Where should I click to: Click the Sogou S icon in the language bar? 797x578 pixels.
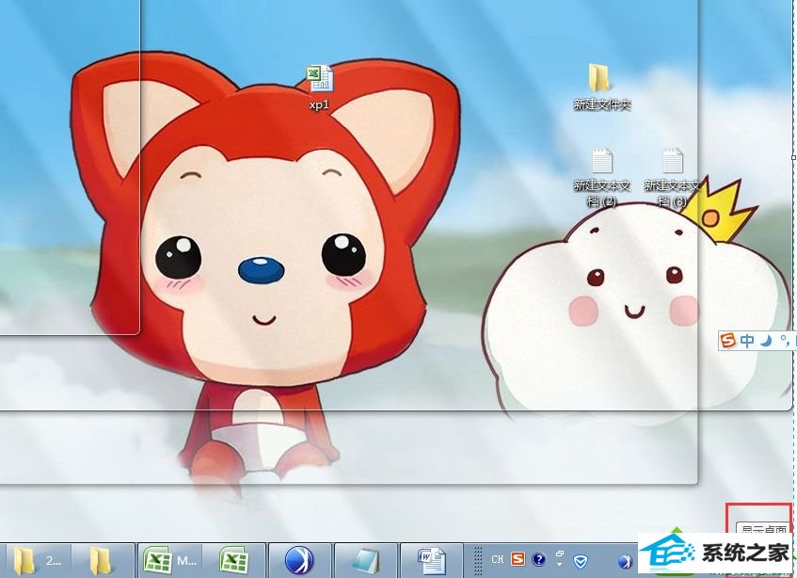[518, 559]
